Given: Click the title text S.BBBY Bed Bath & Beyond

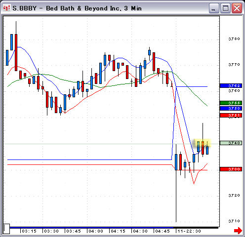Looking at the screenshot, I should [77, 8].
